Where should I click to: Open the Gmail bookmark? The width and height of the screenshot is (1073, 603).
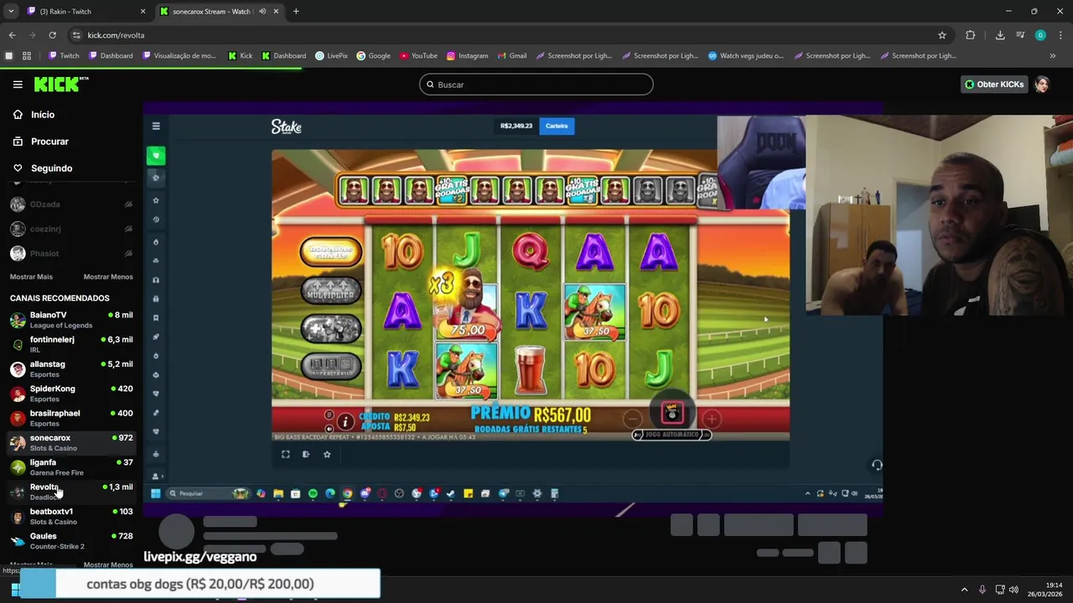(511, 56)
